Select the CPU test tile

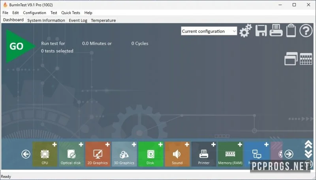tap(45, 154)
